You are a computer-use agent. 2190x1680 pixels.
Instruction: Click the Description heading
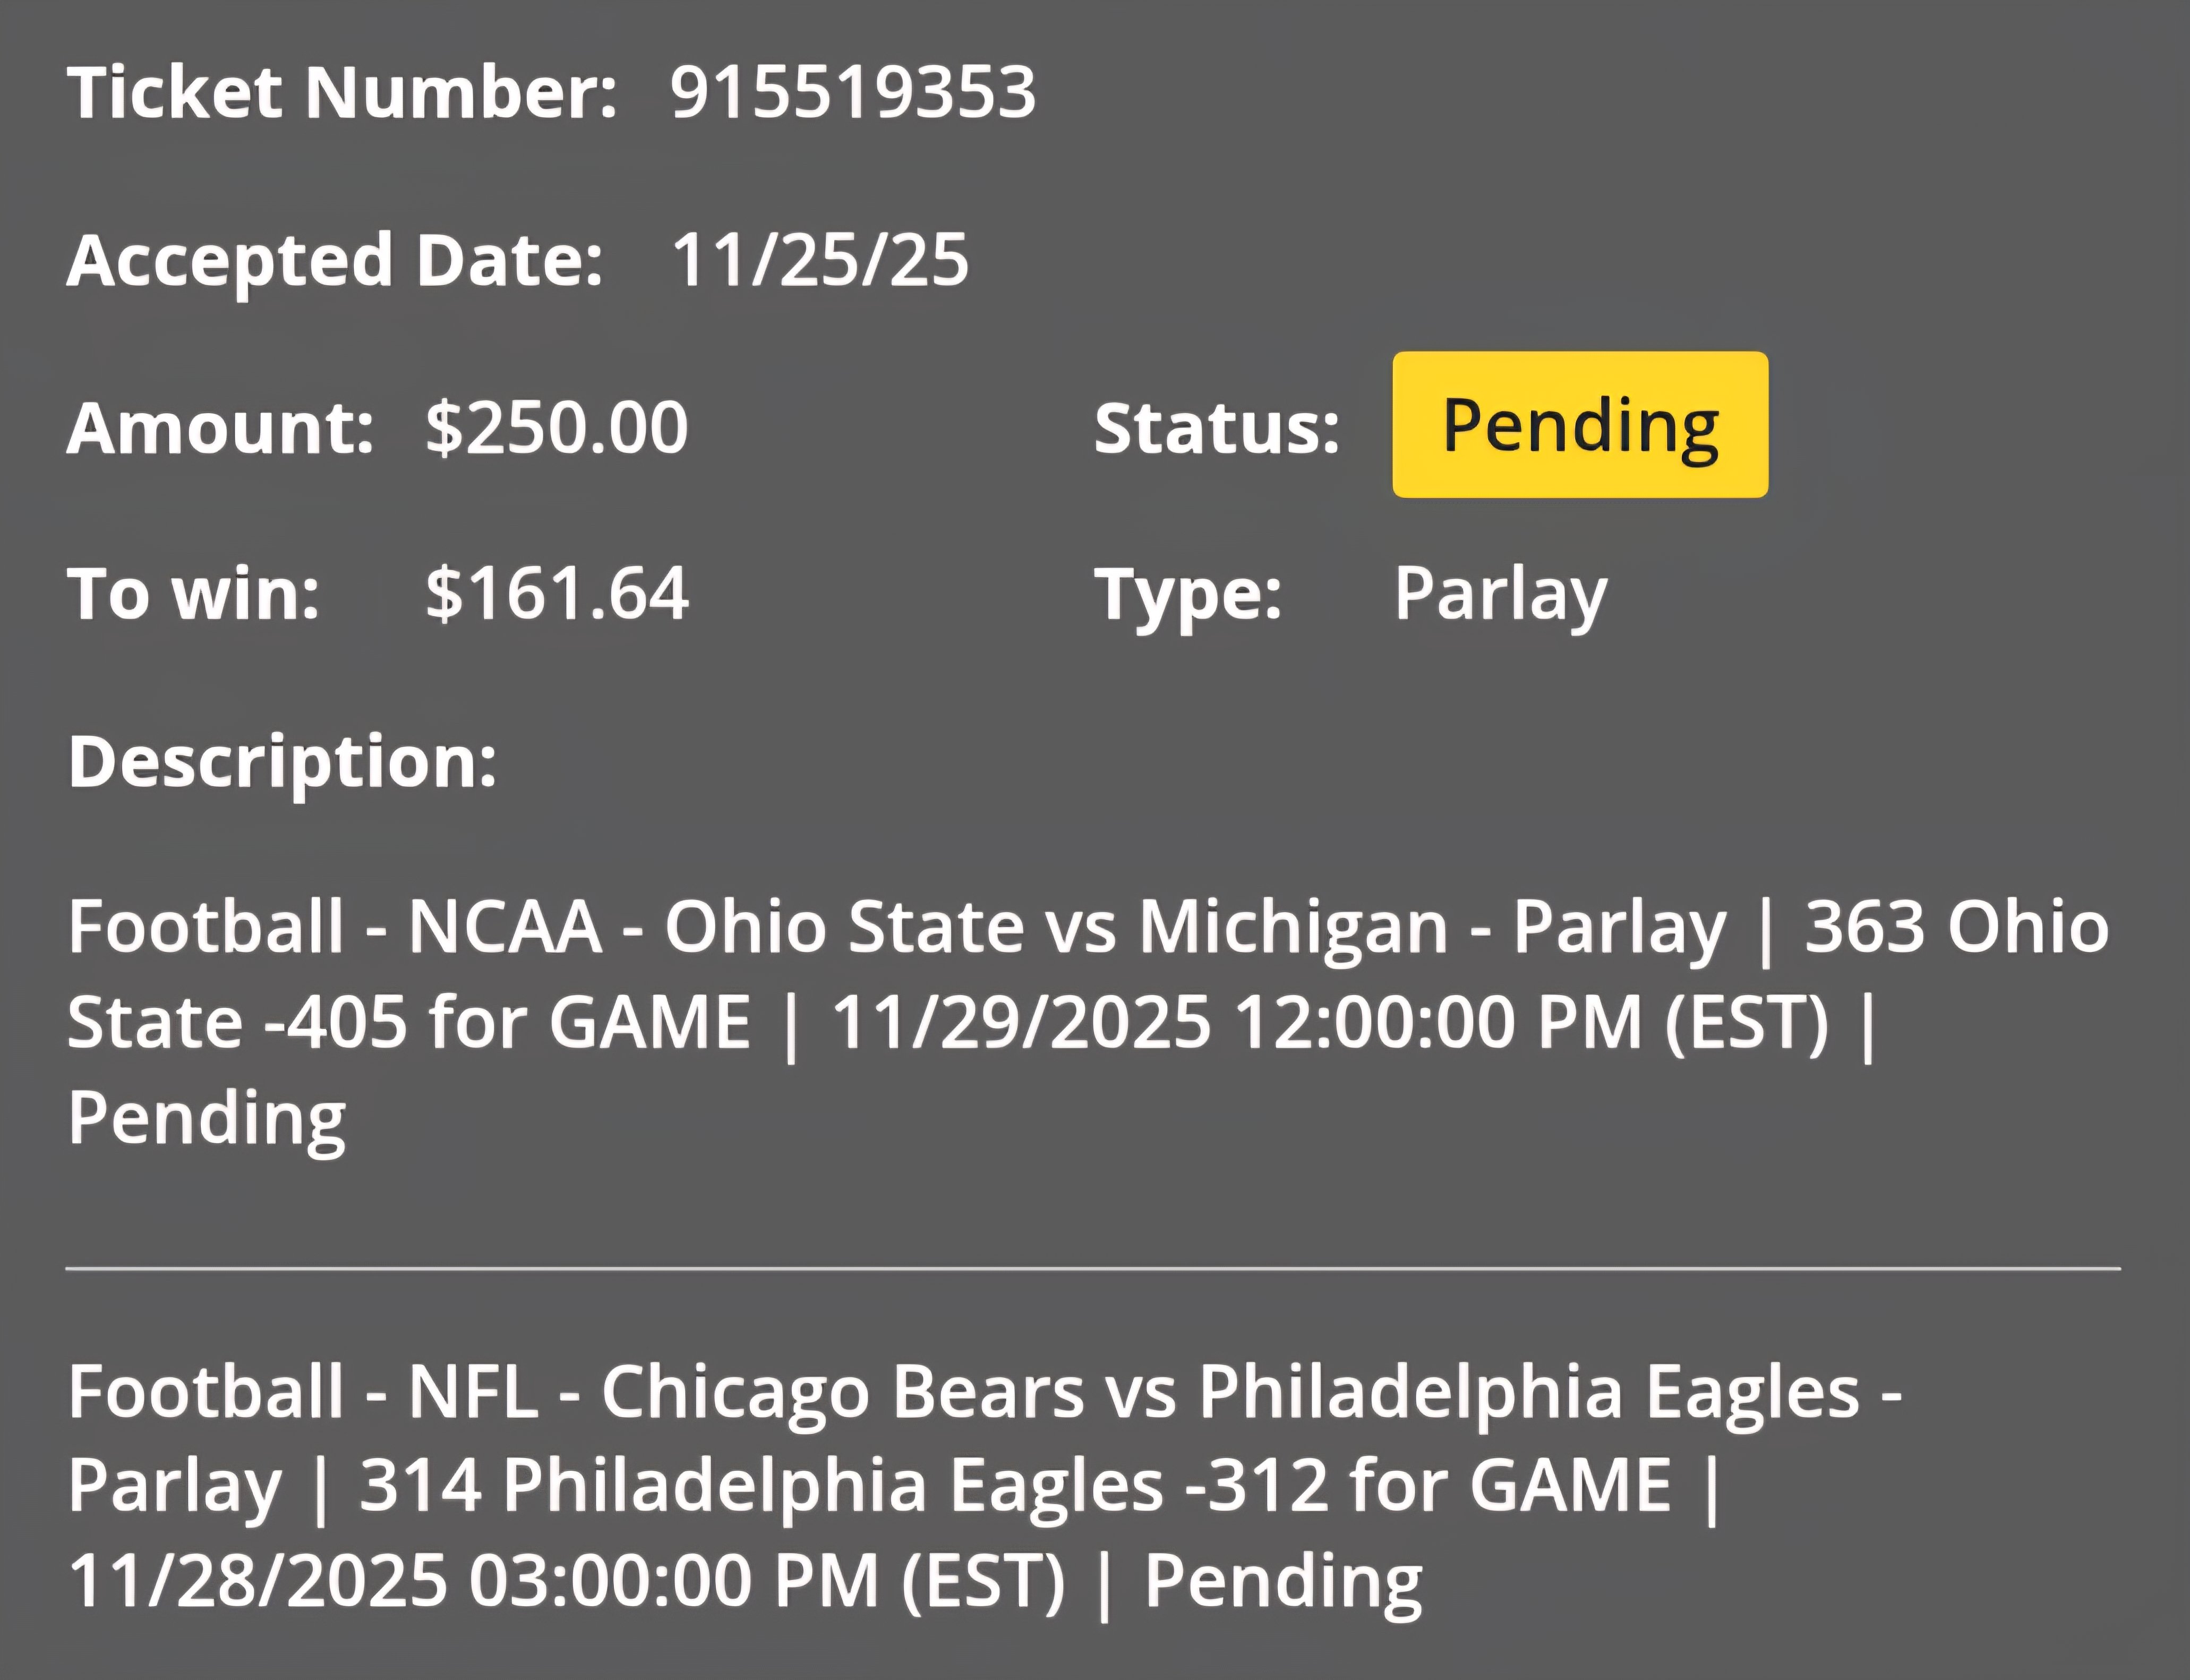tap(282, 761)
